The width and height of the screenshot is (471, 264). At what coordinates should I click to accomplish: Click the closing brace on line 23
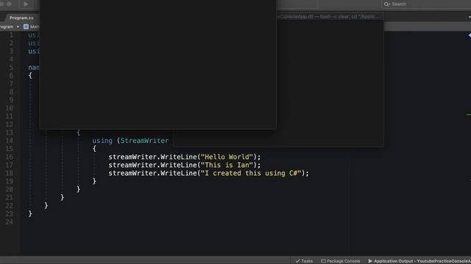tap(30, 213)
